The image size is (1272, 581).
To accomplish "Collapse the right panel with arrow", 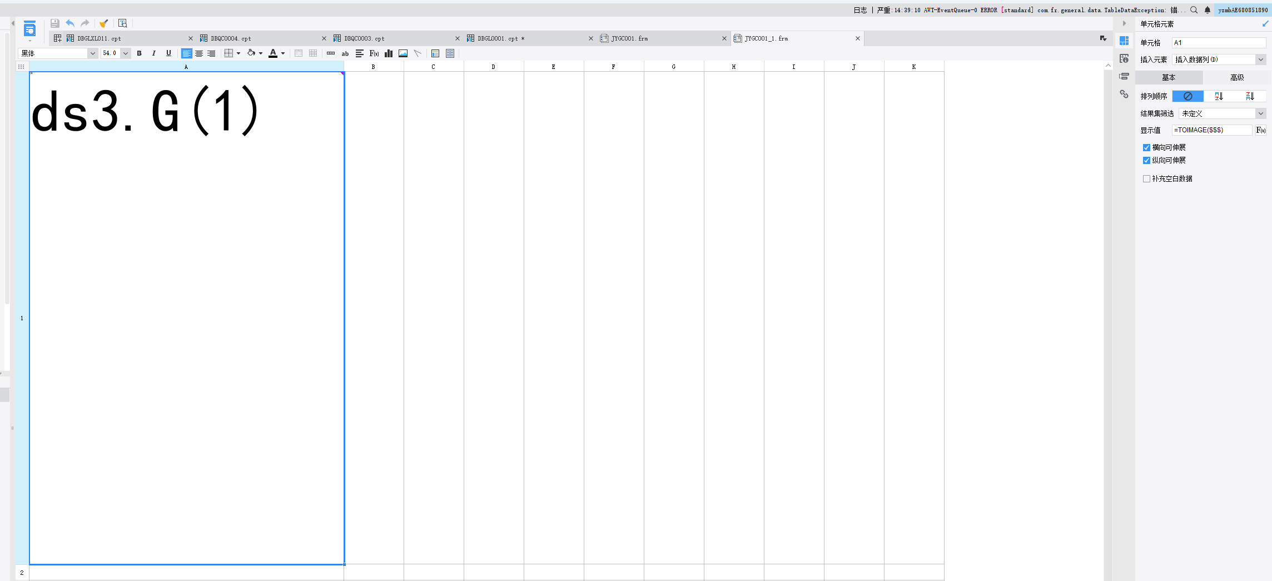I will 1124,23.
